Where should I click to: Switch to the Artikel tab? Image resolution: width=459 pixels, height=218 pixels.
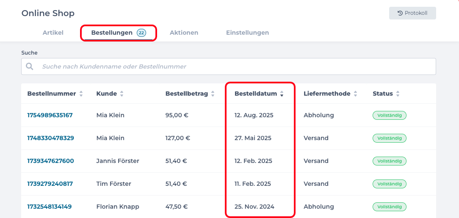point(53,33)
